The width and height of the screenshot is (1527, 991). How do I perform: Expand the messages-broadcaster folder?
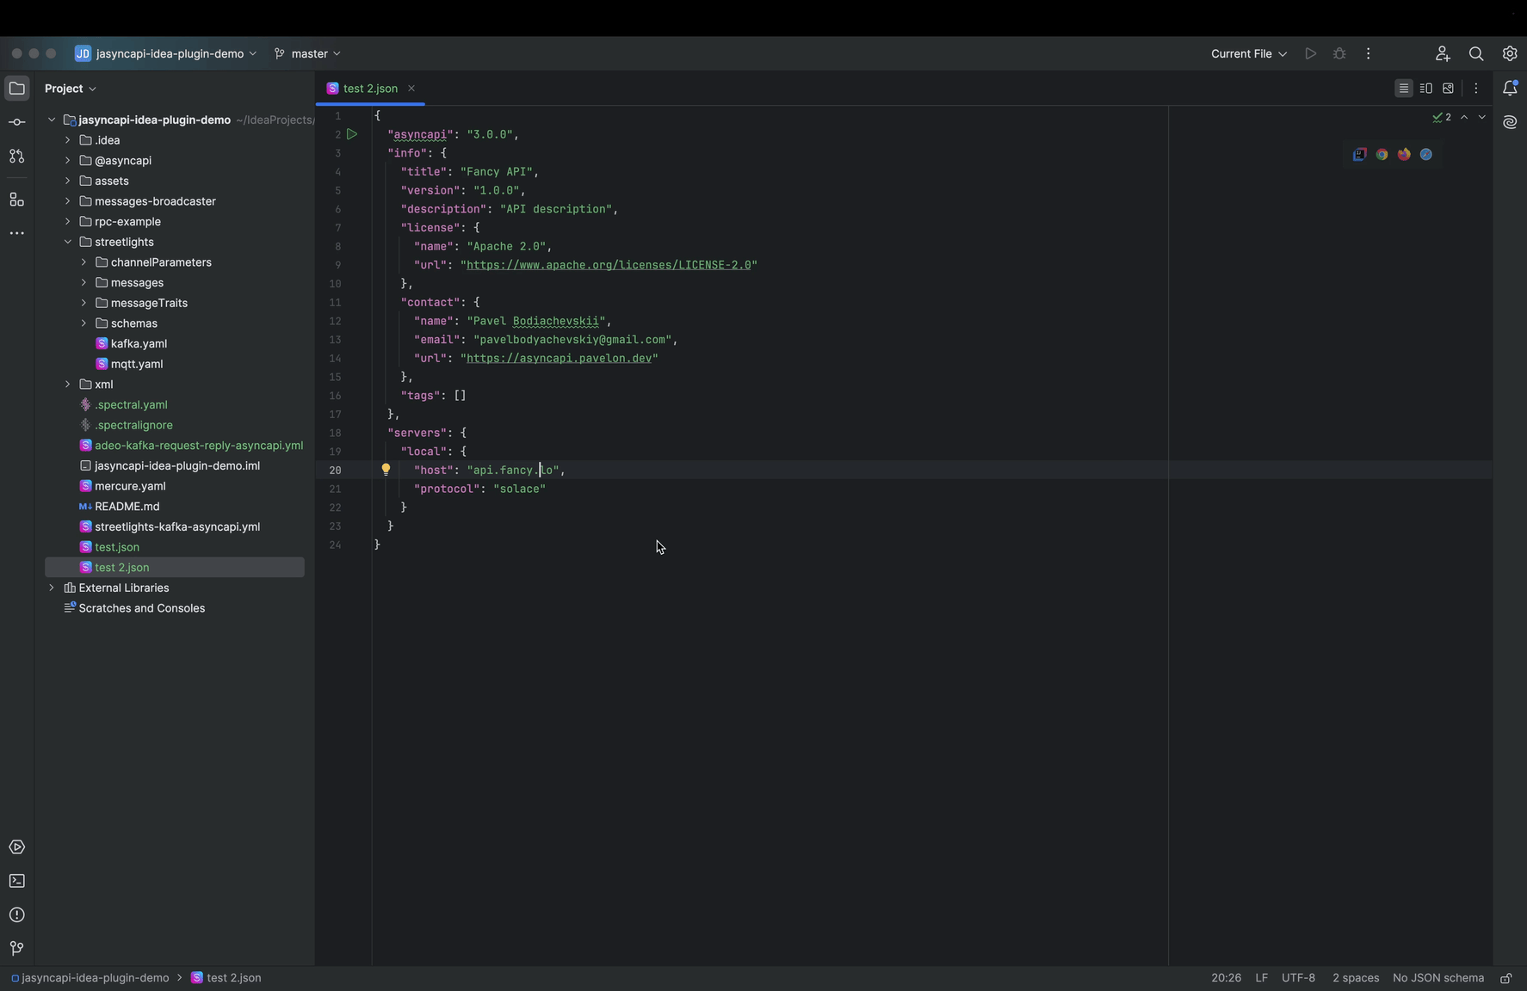(x=67, y=201)
